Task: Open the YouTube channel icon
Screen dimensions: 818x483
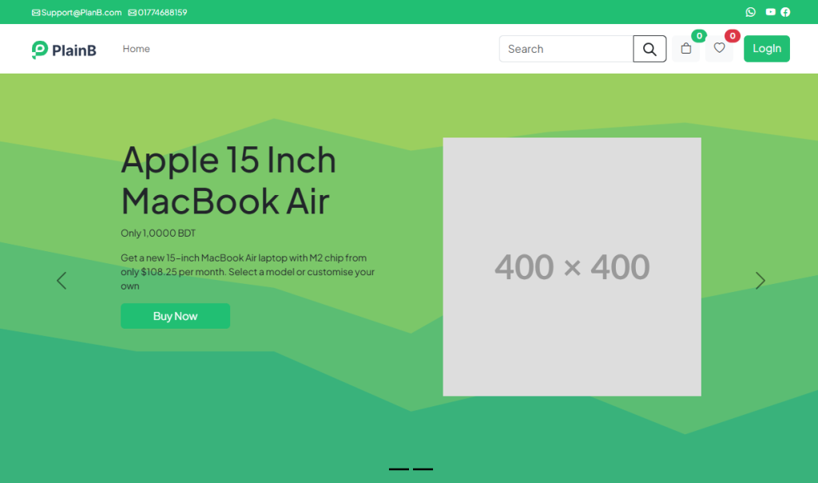Action: [x=770, y=12]
